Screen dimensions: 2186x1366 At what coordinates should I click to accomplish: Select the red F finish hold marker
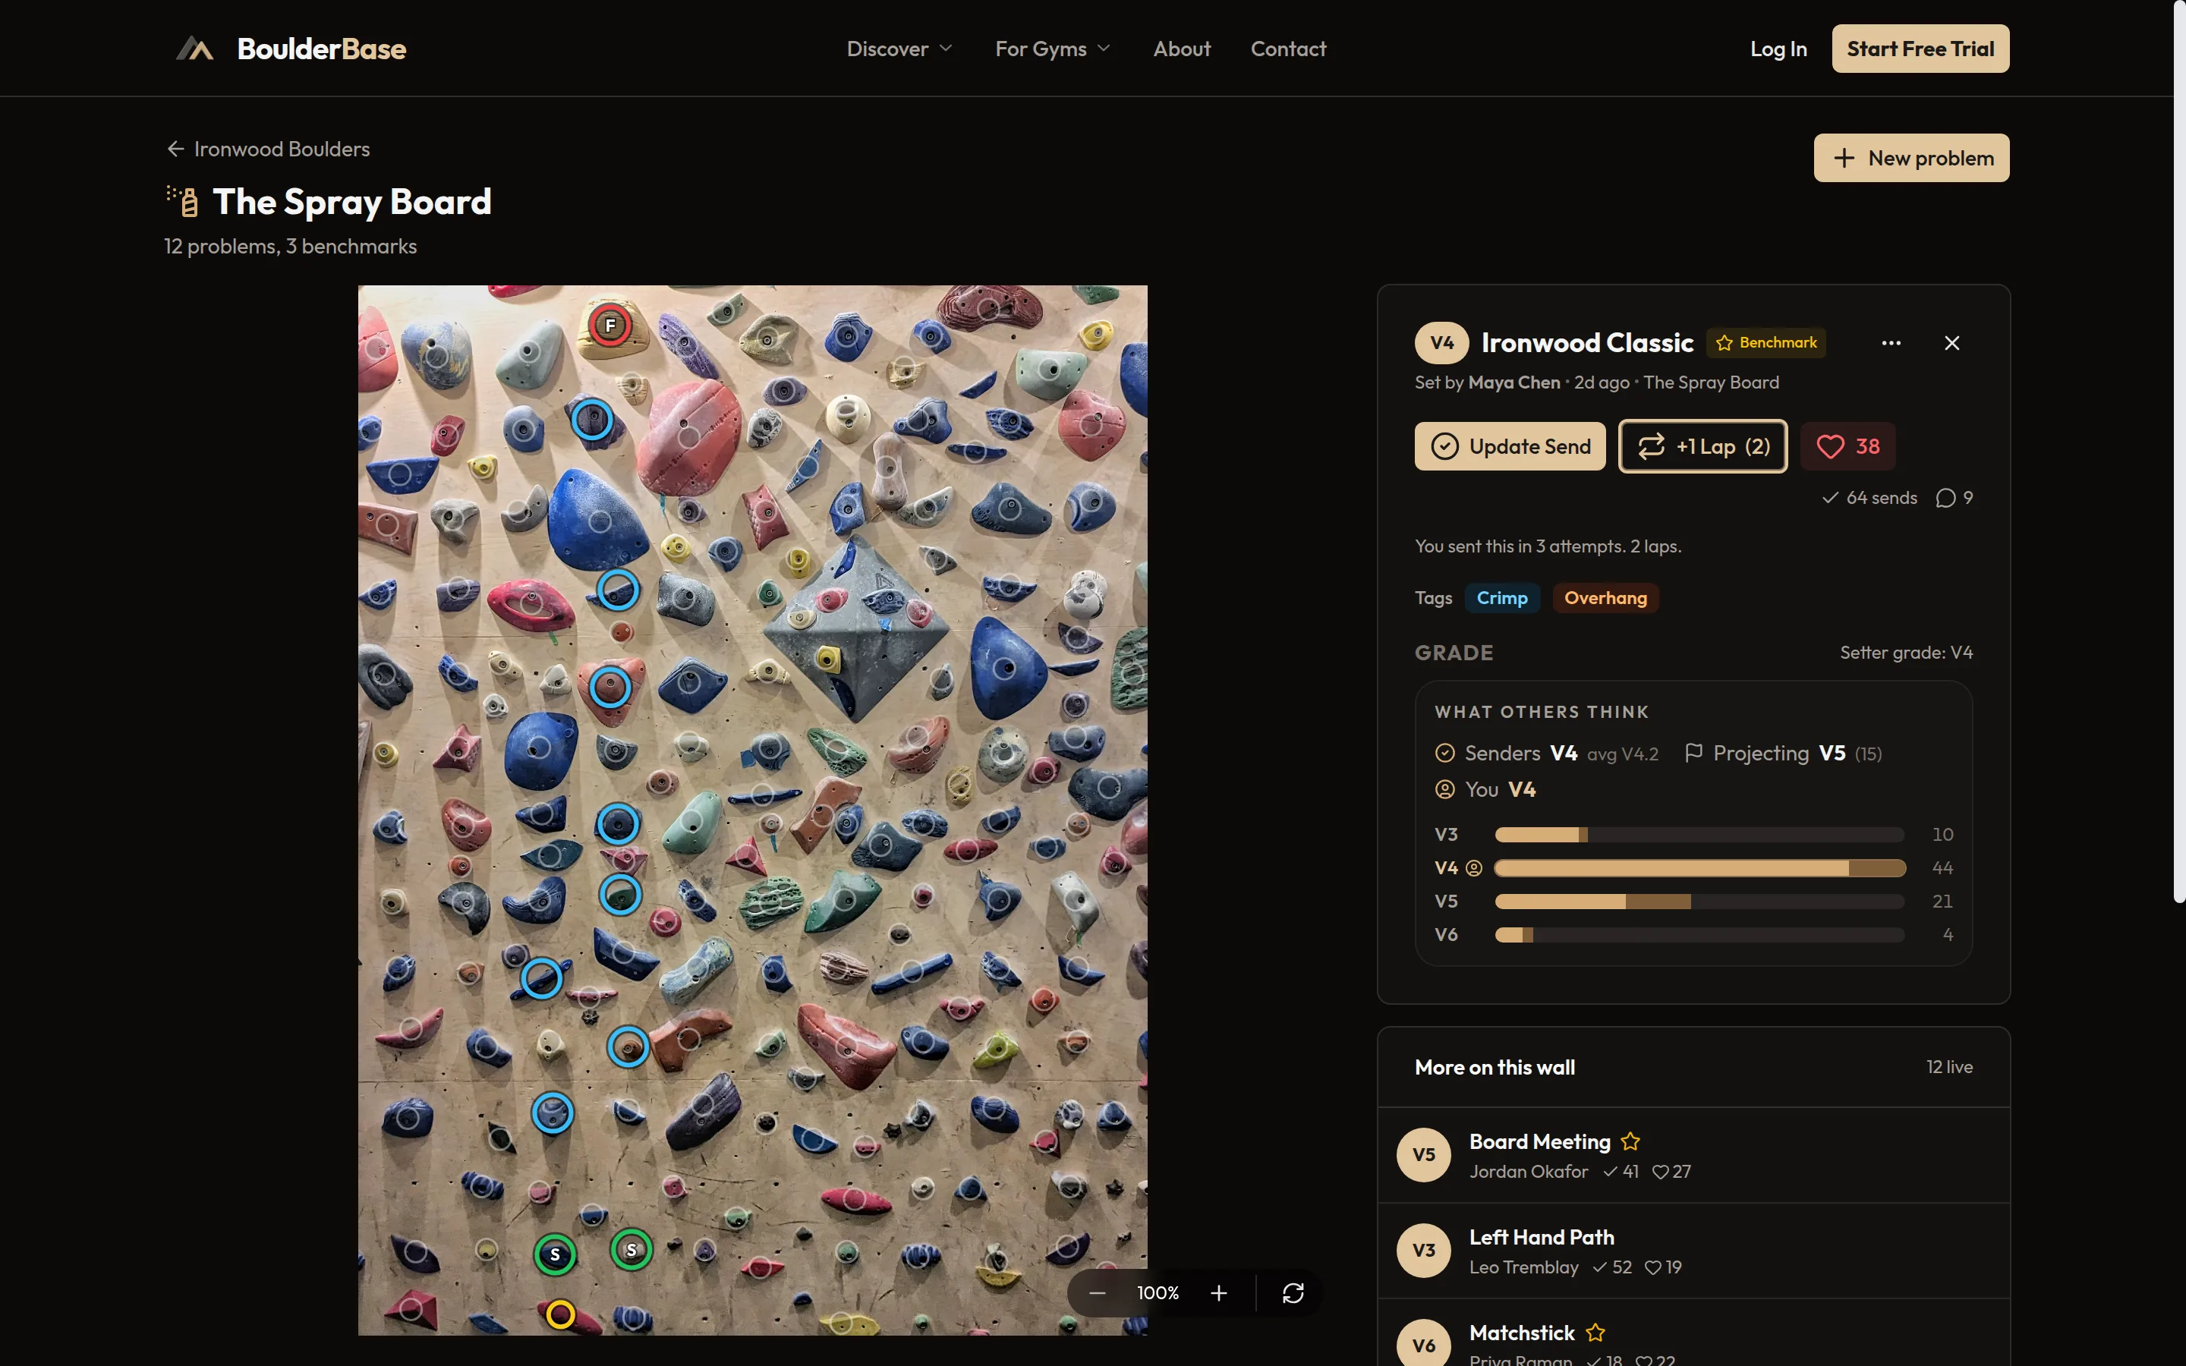609,326
